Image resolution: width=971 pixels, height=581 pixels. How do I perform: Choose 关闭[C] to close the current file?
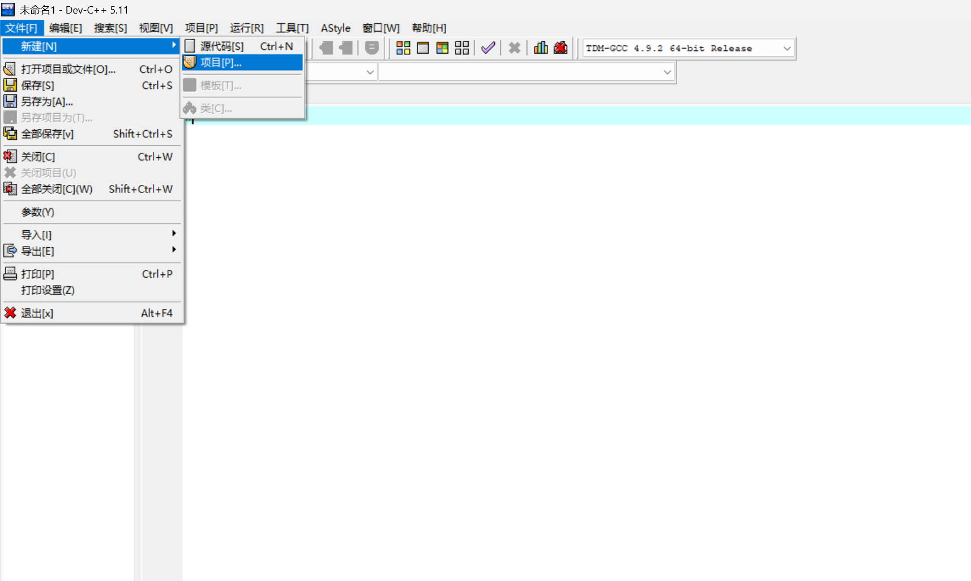click(x=91, y=157)
